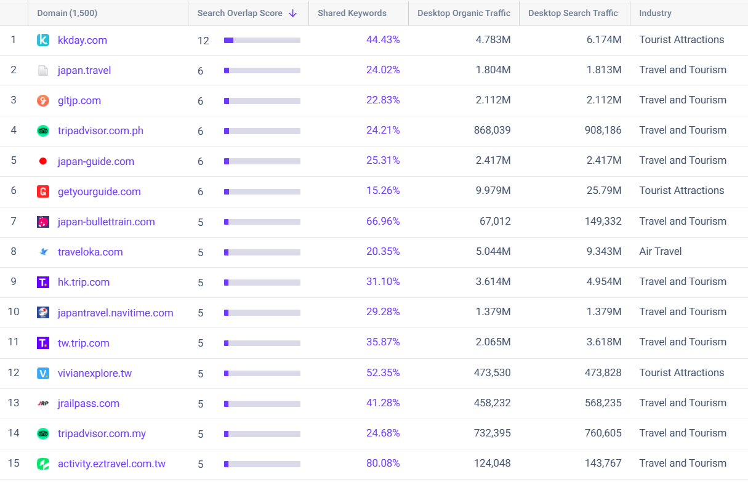
Task: Click the 760,605 search traffic cell
Action: 603,433
